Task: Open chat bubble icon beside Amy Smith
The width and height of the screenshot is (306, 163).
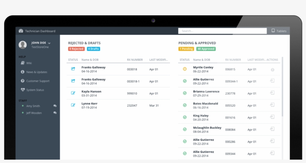Action: [x=55, y=106]
